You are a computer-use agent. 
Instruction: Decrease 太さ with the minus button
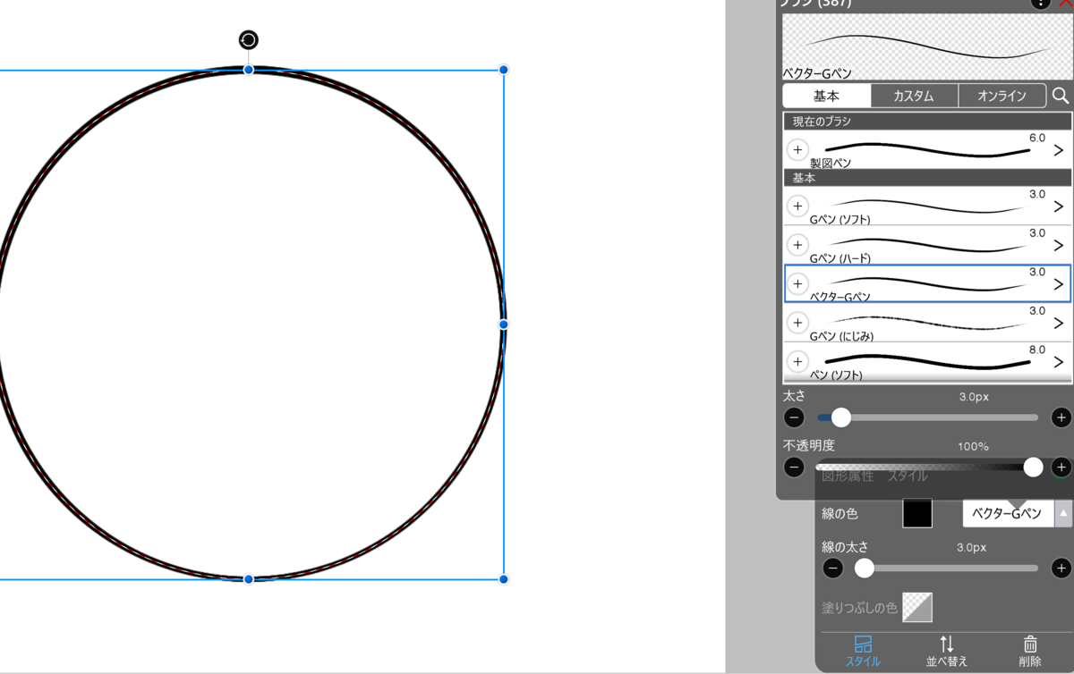pos(794,417)
